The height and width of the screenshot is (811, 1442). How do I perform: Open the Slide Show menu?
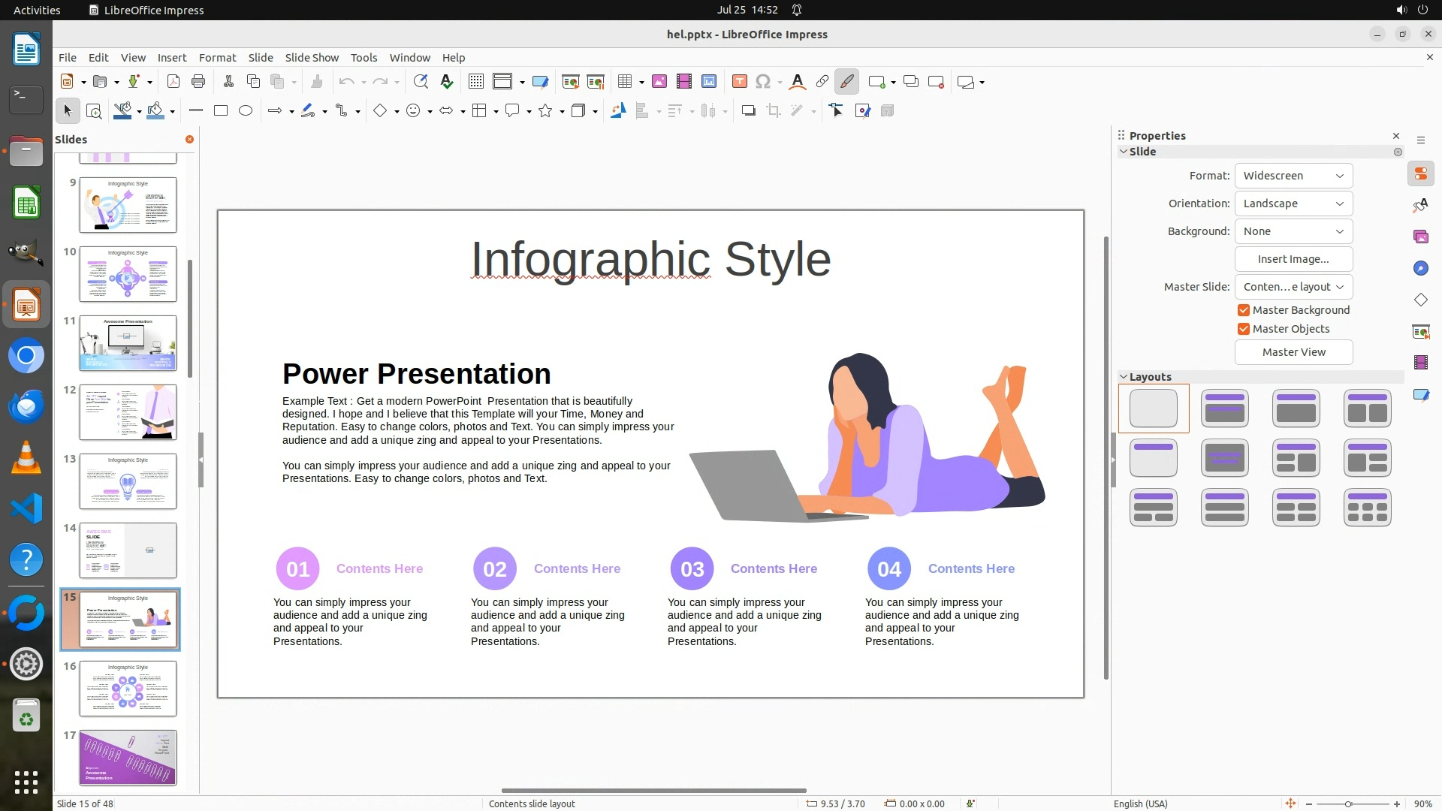[x=312, y=58]
